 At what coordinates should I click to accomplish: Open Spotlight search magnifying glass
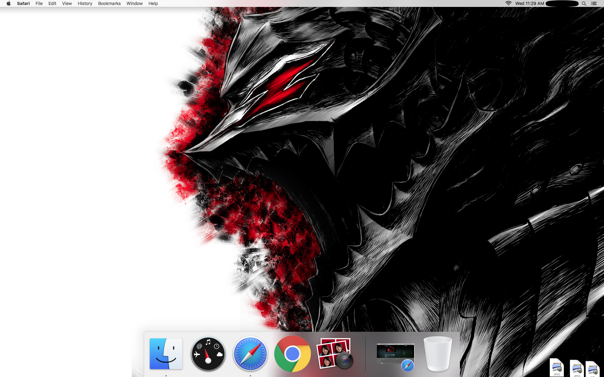coord(584,3)
